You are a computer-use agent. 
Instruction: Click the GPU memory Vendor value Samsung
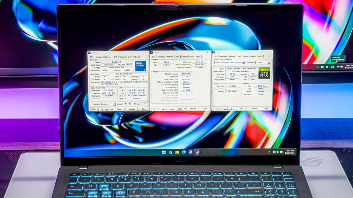point(261,92)
